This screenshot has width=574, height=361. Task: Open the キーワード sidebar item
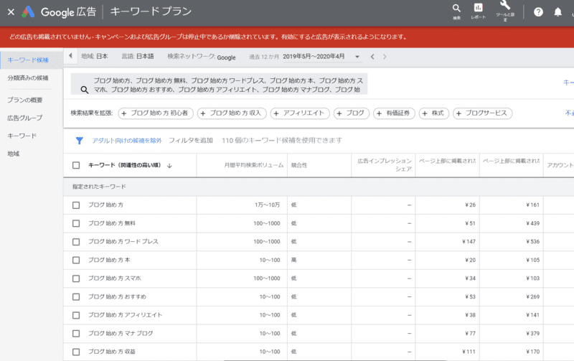coord(22,136)
